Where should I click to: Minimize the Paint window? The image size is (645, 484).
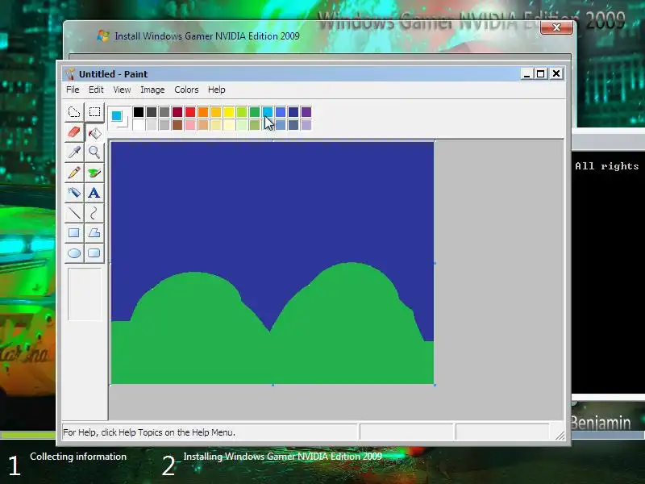pos(526,73)
